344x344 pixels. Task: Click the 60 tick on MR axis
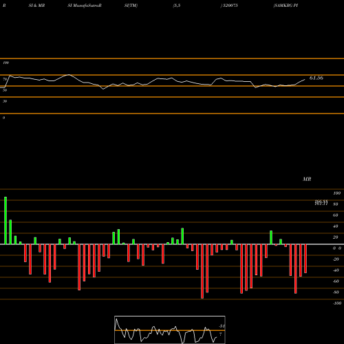(335, 215)
